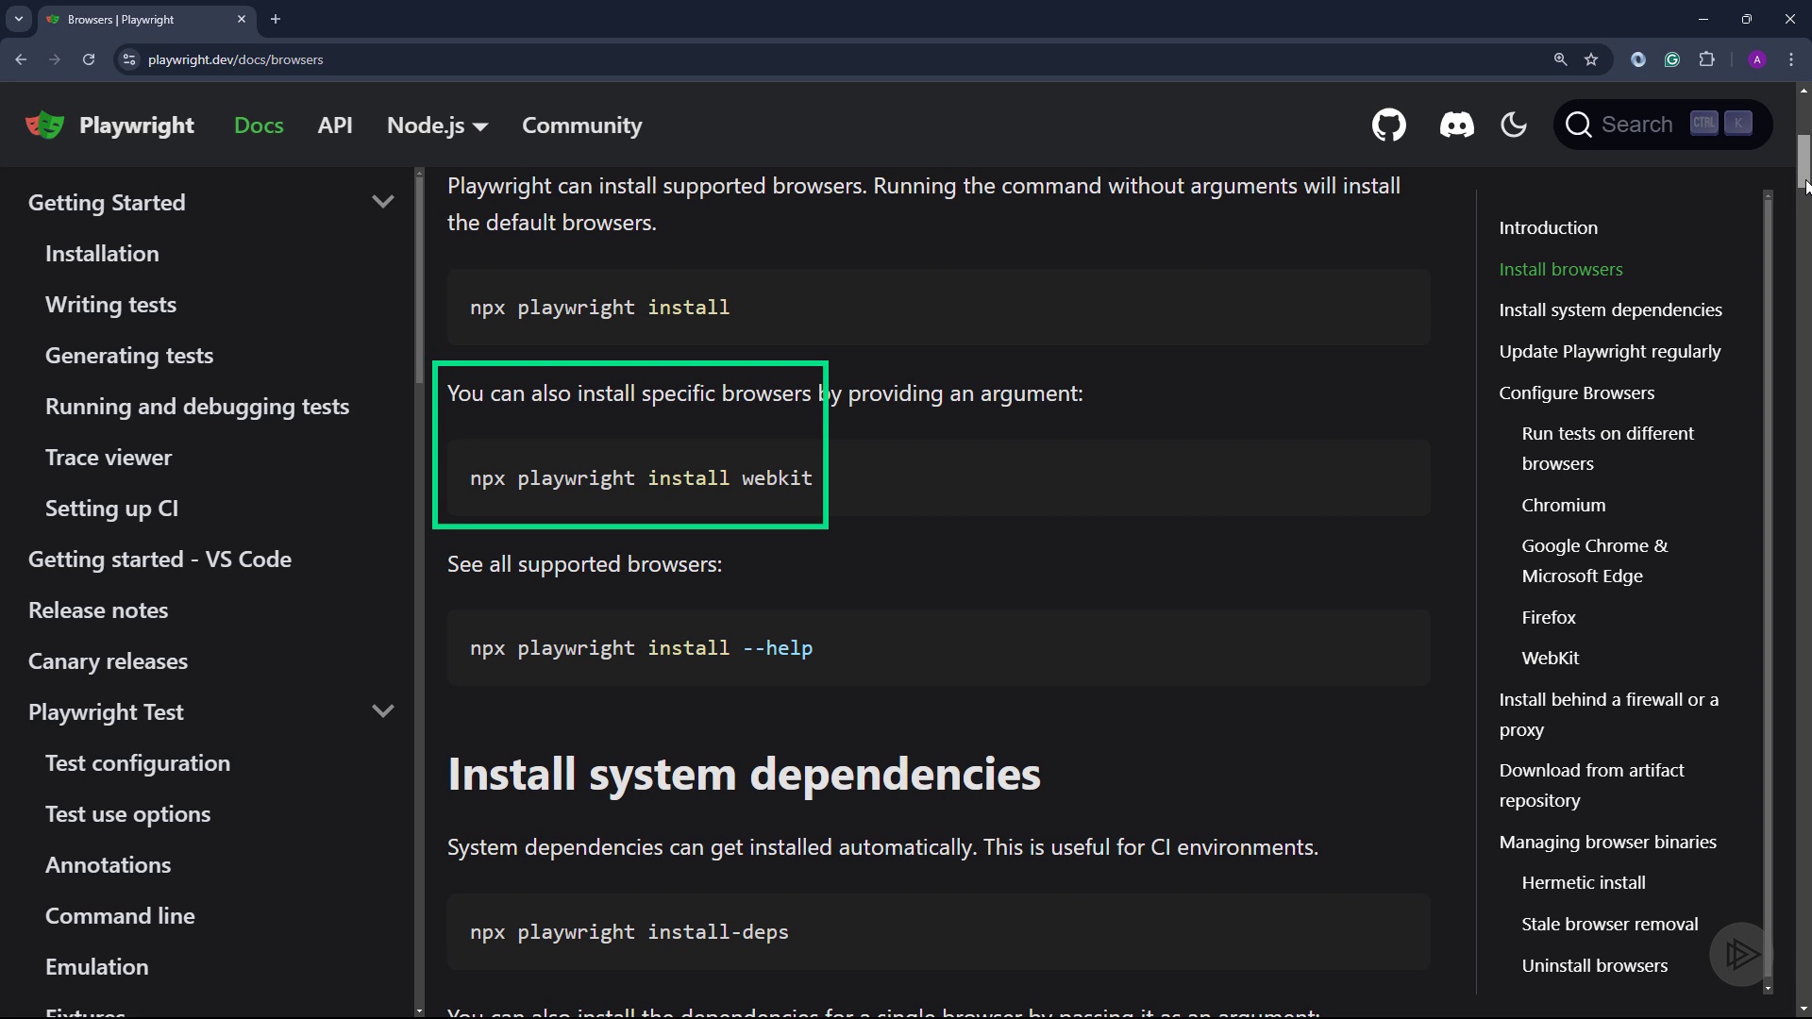This screenshot has height=1019, width=1812.
Task: Jump to WebKit in table of contents
Action: tap(1550, 658)
